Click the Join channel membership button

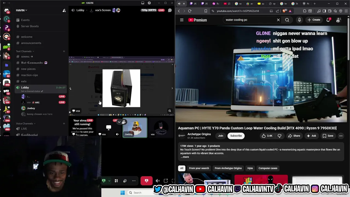tap(221, 136)
